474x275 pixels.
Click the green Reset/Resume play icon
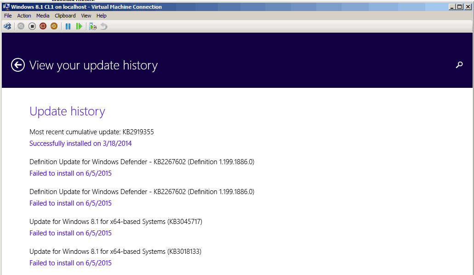[x=79, y=26]
